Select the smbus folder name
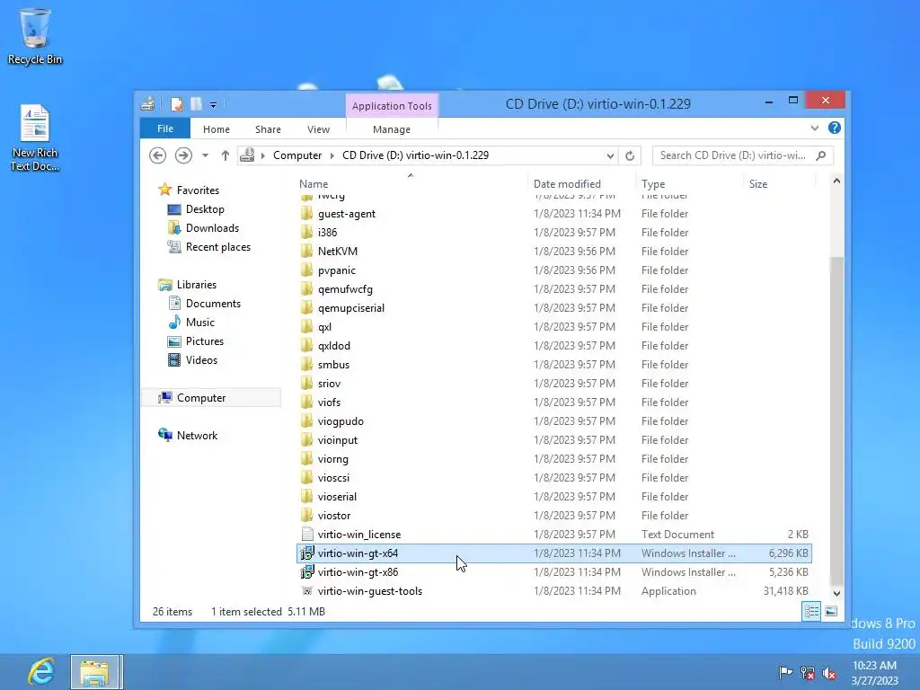This screenshot has width=920, height=690. pyautogui.click(x=333, y=365)
